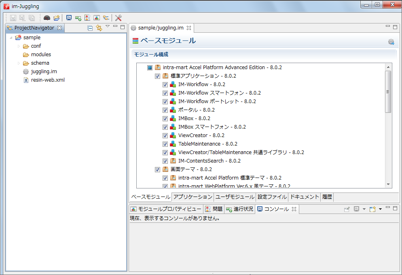Viewport: 402px width, 275px height.
Task: Uncheck the ポータル module checkbox
Action: pyautogui.click(x=165, y=110)
